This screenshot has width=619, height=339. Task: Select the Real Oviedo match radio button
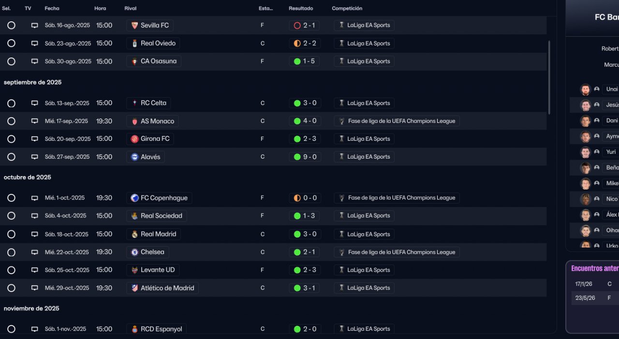coord(11,43)
